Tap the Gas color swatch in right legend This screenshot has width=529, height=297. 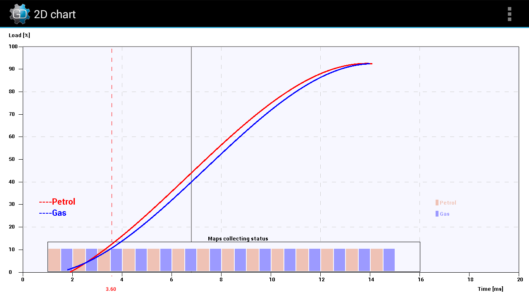(x=437, y=214)
